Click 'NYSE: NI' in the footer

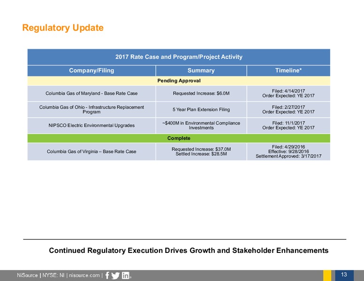53,275
